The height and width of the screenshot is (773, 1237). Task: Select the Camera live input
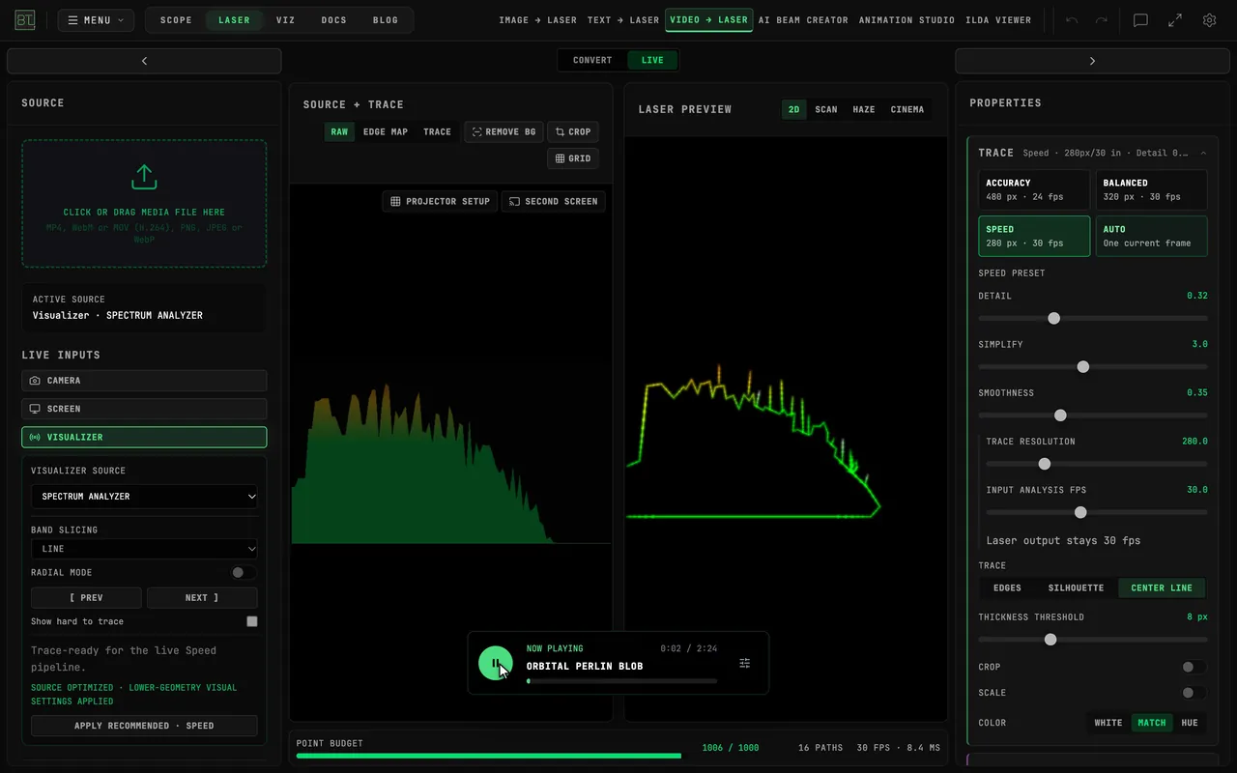144,381
